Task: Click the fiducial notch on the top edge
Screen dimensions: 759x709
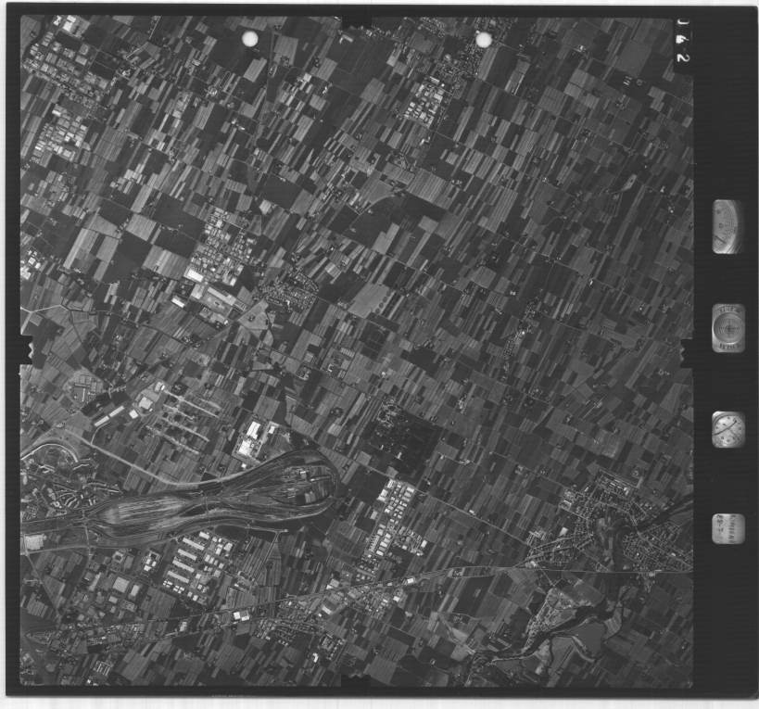Action: (356, 20)
